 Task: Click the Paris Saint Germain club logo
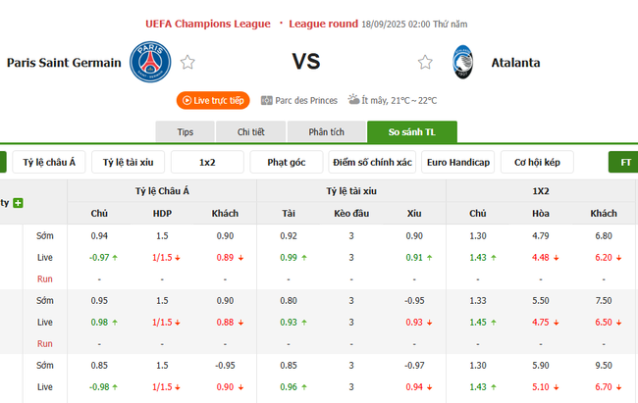click(x=150, y=62)
